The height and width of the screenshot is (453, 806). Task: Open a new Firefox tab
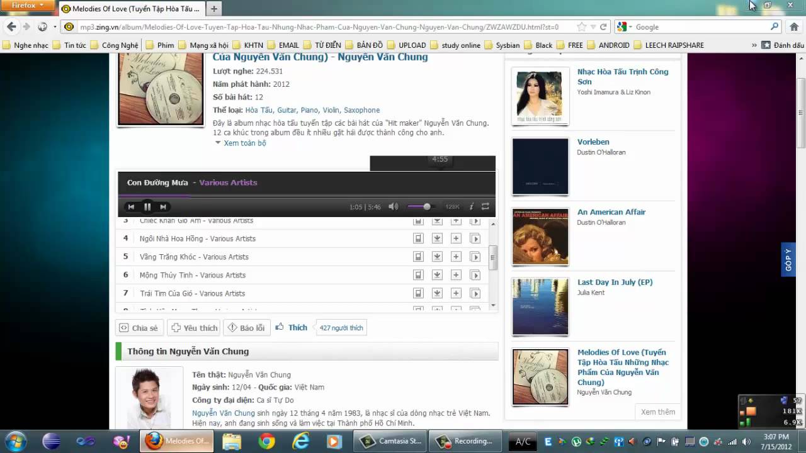(214, 9)
